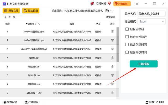Click the 开通会员 membership button
Image resolution: width=168 pixels, height=105 pixels.
[x=122, y=4]
